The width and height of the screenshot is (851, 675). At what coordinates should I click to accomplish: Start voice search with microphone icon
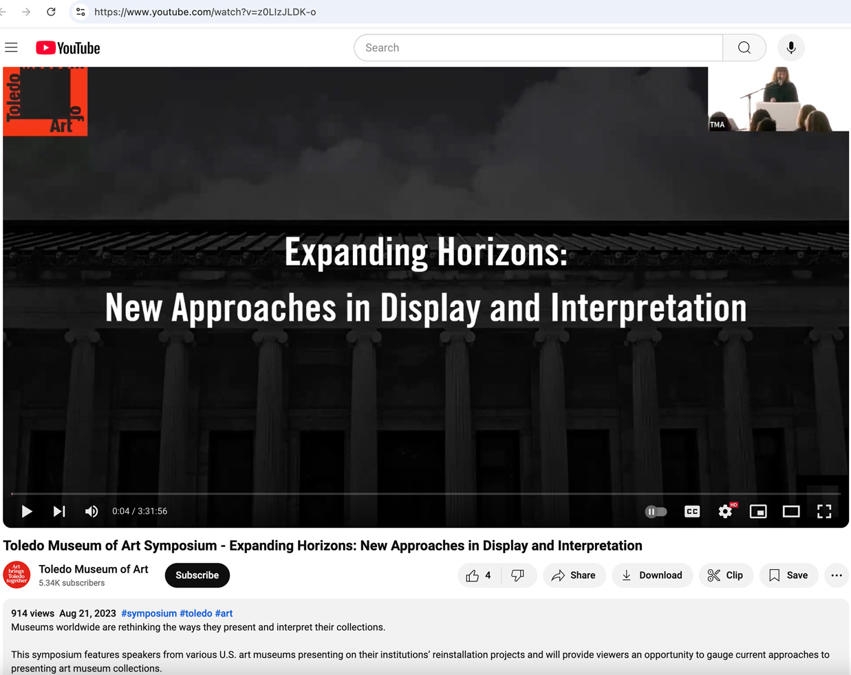791,47
